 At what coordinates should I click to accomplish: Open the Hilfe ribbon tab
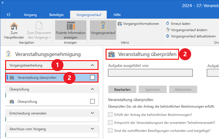(x=117, y=15)
